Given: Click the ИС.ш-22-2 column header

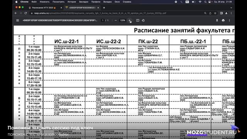Looking at the screenshot, I should click(109, 41).
